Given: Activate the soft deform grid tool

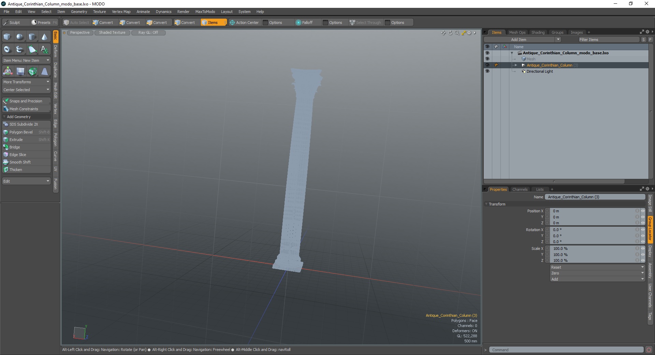Looking at the screenshot, I should pyautogui.click(x=20, y=71).
